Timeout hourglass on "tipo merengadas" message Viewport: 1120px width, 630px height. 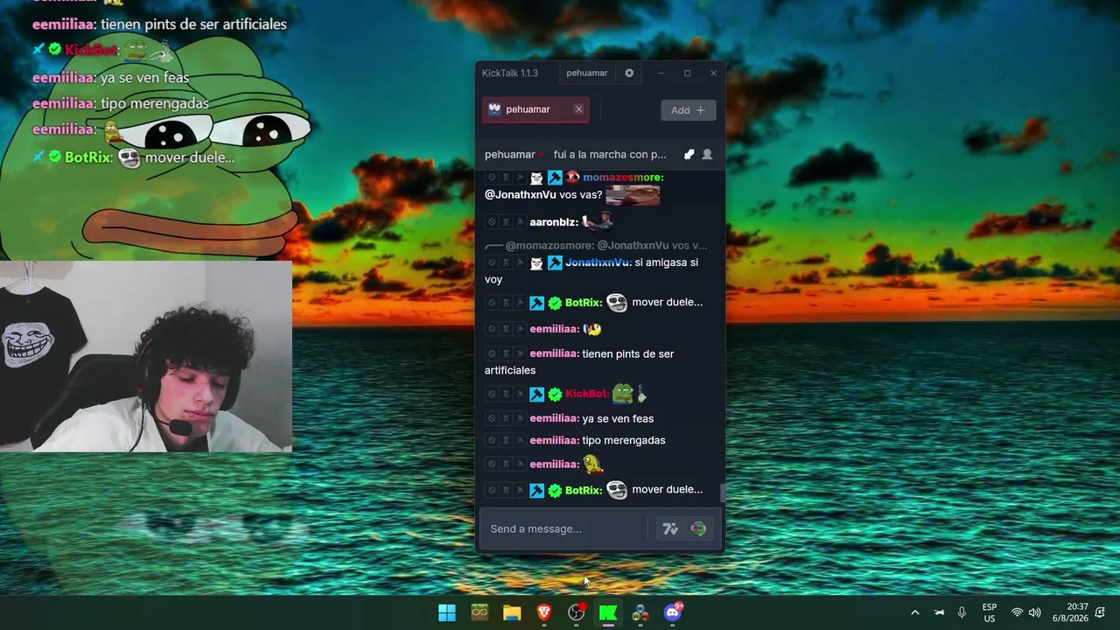pyautogui.click(x=506, y=440)
